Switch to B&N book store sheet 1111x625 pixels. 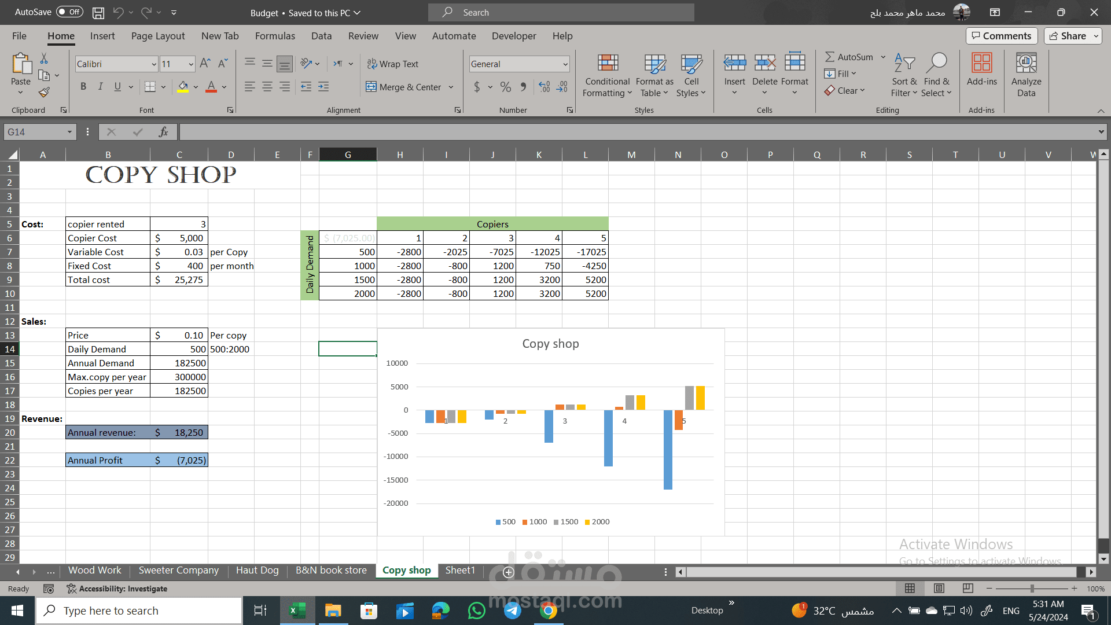pos(331,571)
